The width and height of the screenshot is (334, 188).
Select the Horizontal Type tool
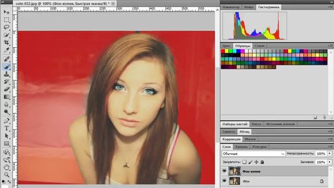coord(6,128)
